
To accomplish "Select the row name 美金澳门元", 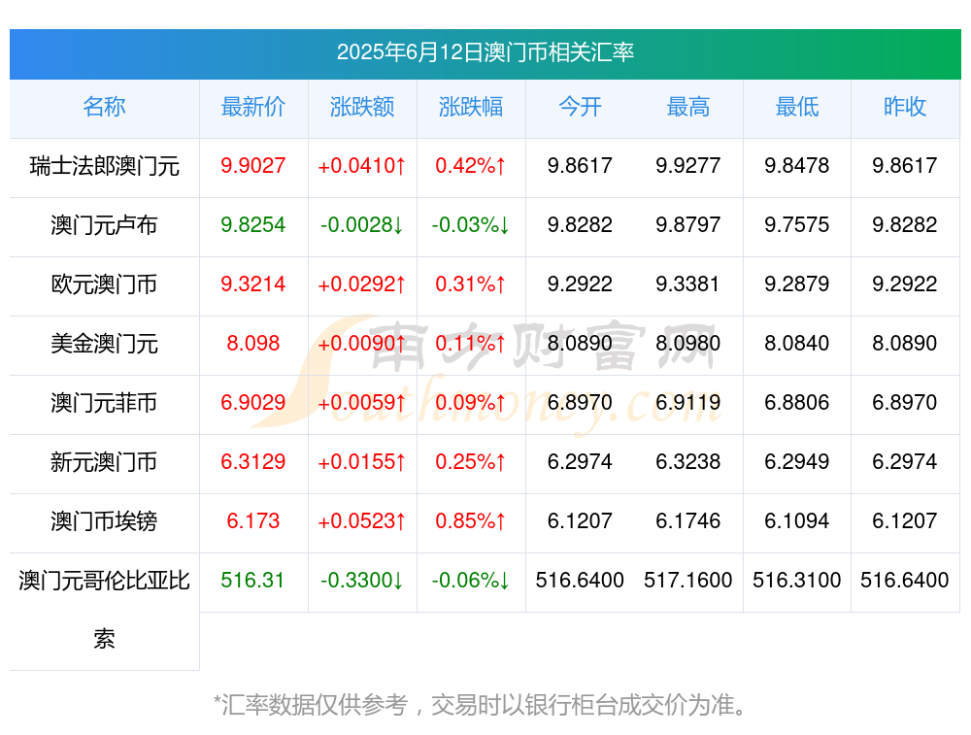I will [104, 343].
